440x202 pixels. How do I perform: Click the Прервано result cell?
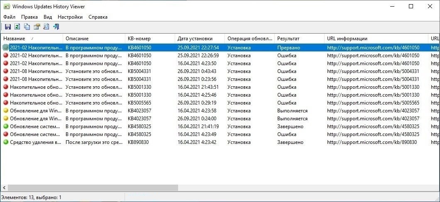point(289,48)
